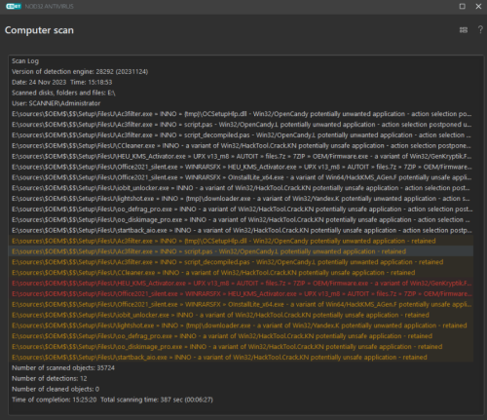Viewport: 487px width, 420px height.
Task: Select white Ac3filter script.pas action-postponed row
Action: (242, 125)
